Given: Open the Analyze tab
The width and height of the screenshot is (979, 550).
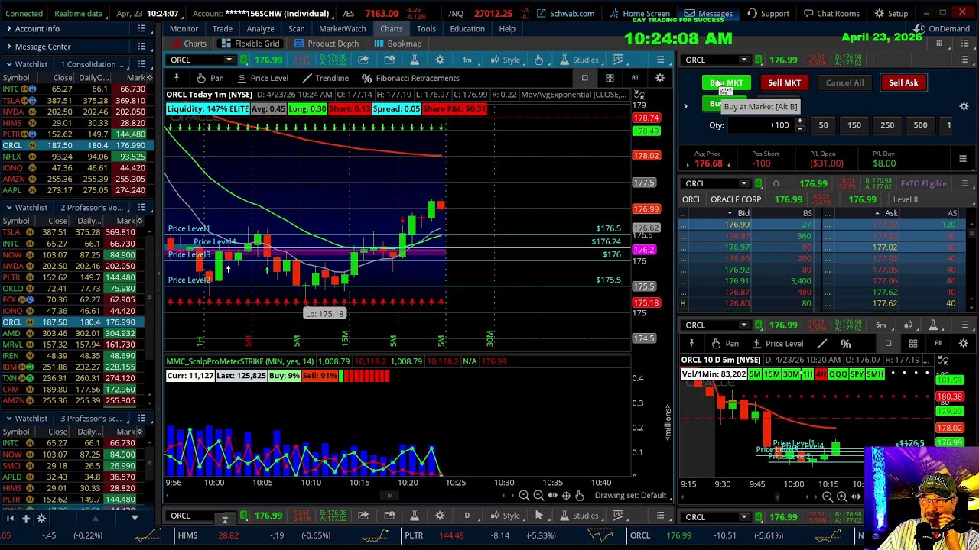Looking at the screenshot, I should click(x=260, y=29).
